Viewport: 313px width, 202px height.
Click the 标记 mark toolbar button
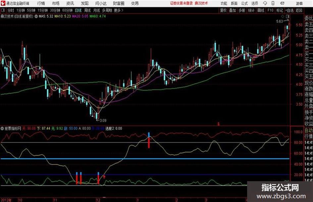click(x=280, y=10)
